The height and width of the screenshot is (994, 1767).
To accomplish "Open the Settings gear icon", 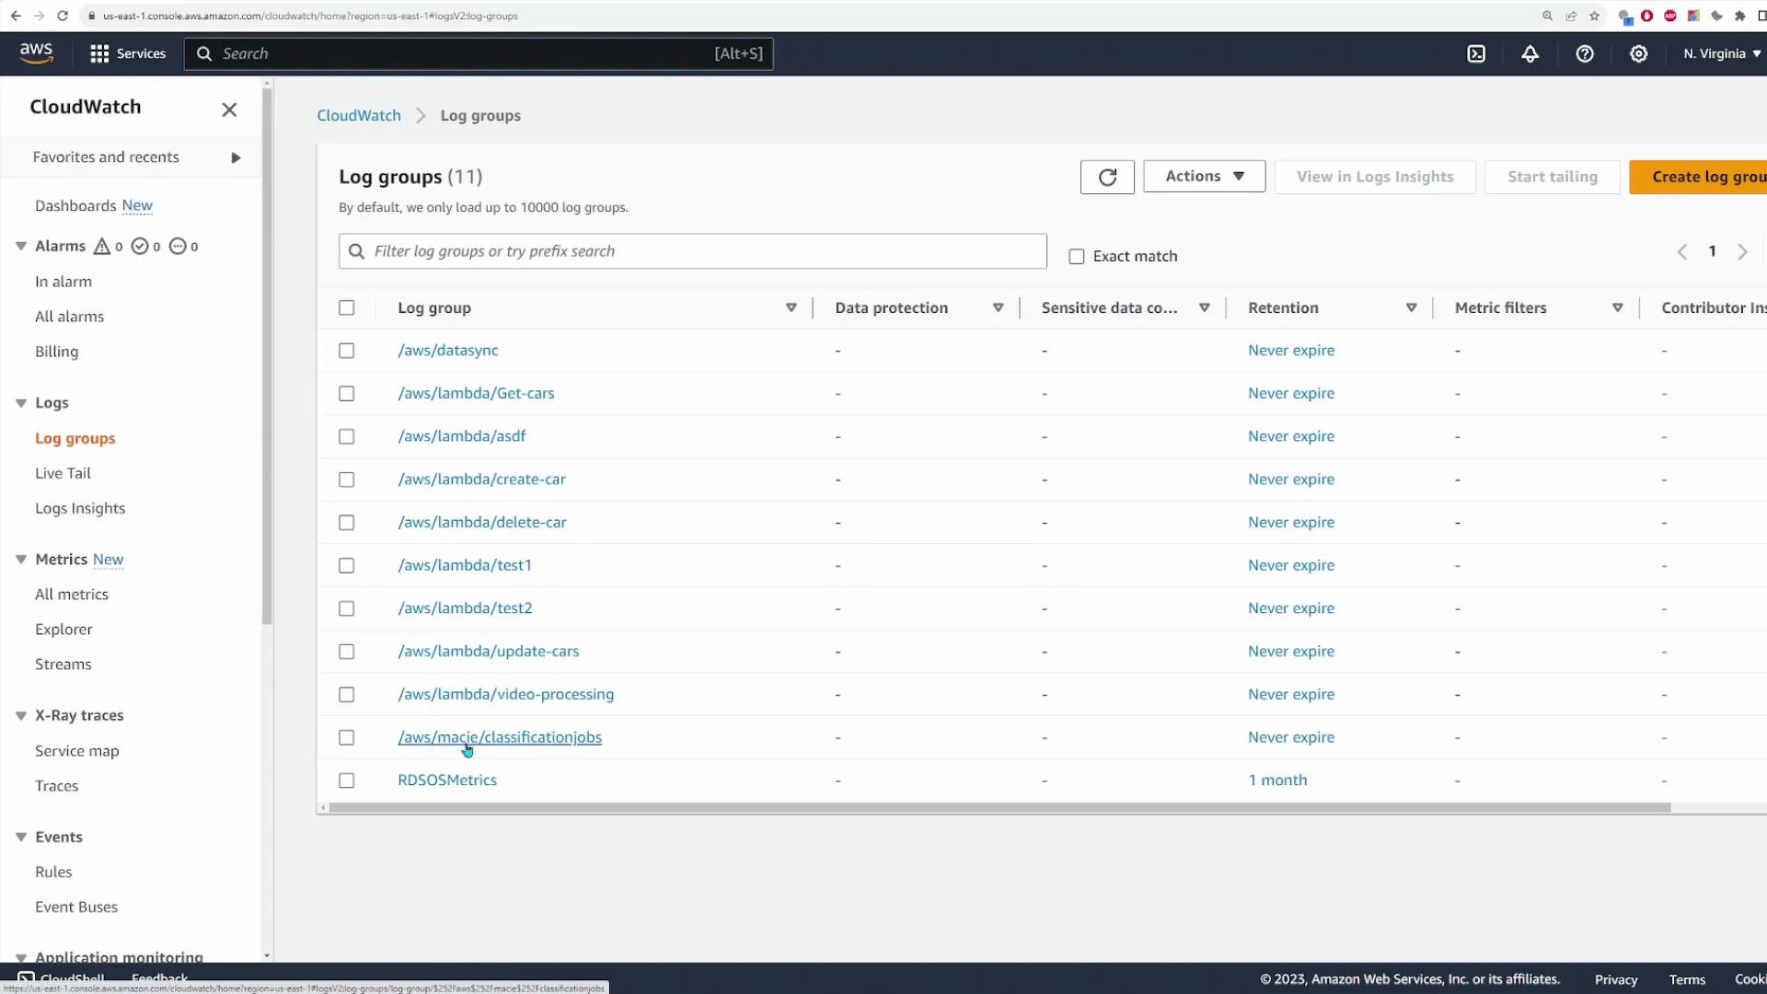I will tap(1639, 53).
